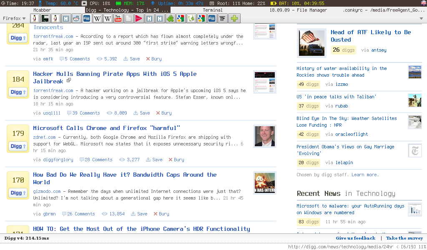
Task: Open the US in peace talks with Taliban link
Action: pos(337,97)
